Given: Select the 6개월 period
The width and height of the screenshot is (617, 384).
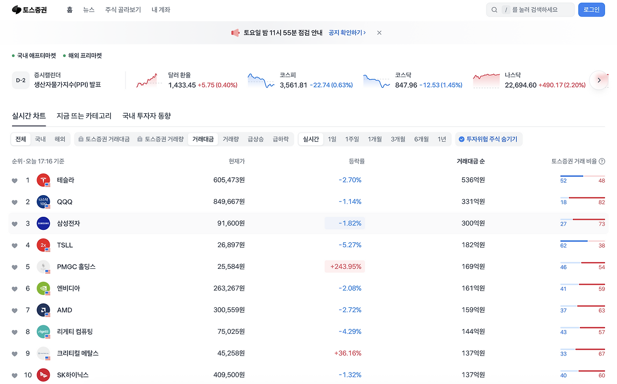Looking at the screenshot, I should [421, 139].
